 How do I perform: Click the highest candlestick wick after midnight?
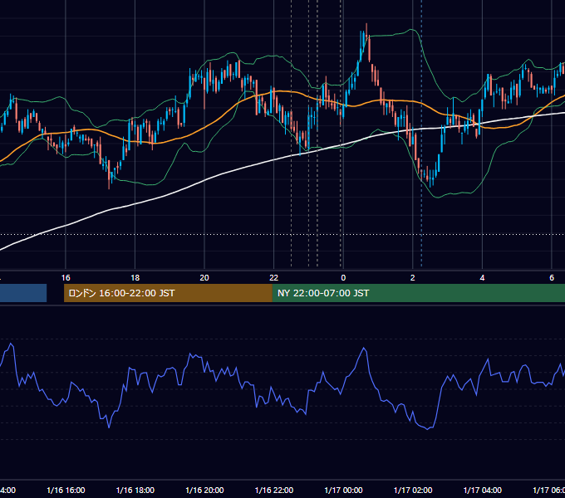coord(366,29)
